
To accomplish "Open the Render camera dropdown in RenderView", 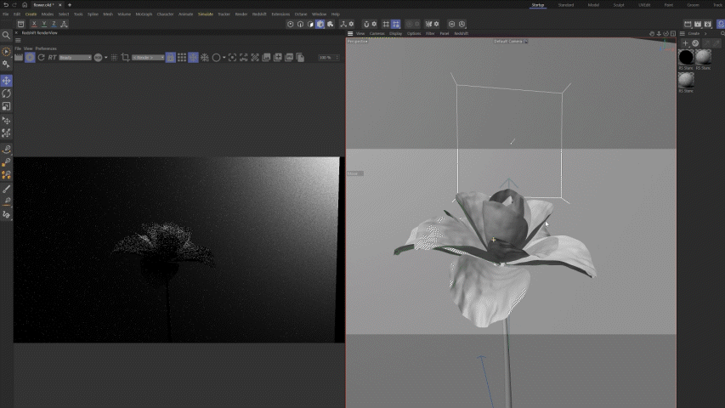I will pos(149,57).
